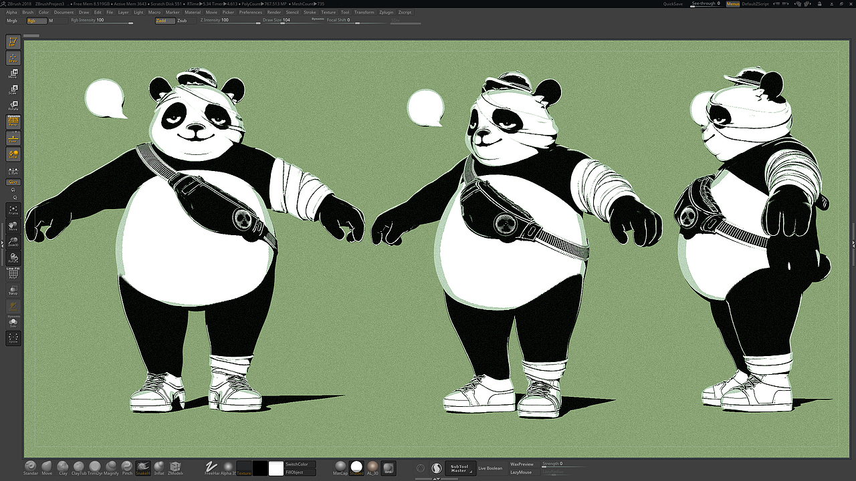The width and height of the screenshot is (856, 481).
Task: Toggle Local symmetry button
Action: (13, 154)
